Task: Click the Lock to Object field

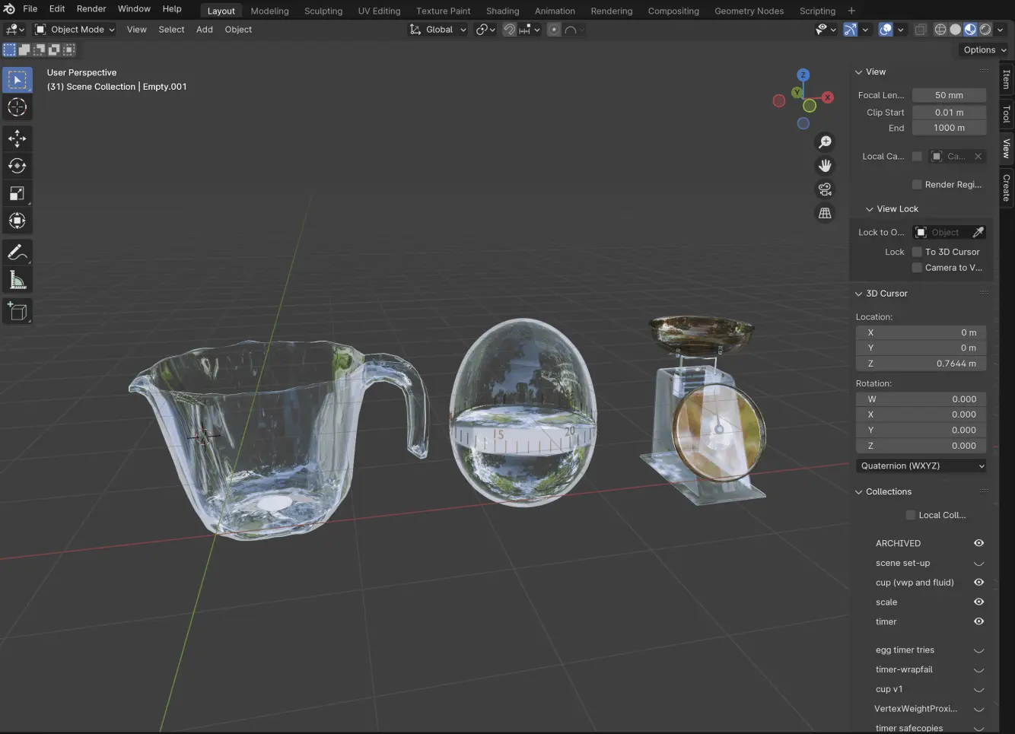Action: pos(942,232)
